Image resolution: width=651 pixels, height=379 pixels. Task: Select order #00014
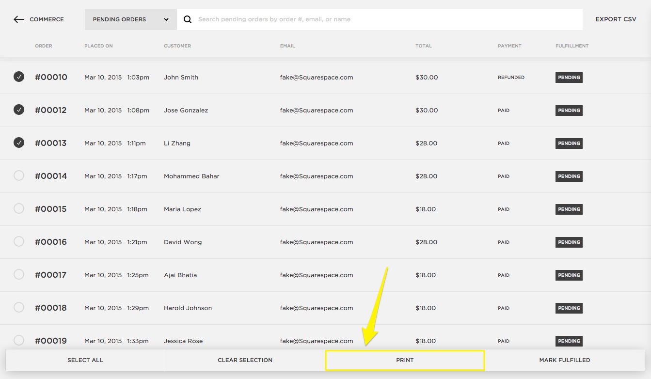[x=18, y=175]
